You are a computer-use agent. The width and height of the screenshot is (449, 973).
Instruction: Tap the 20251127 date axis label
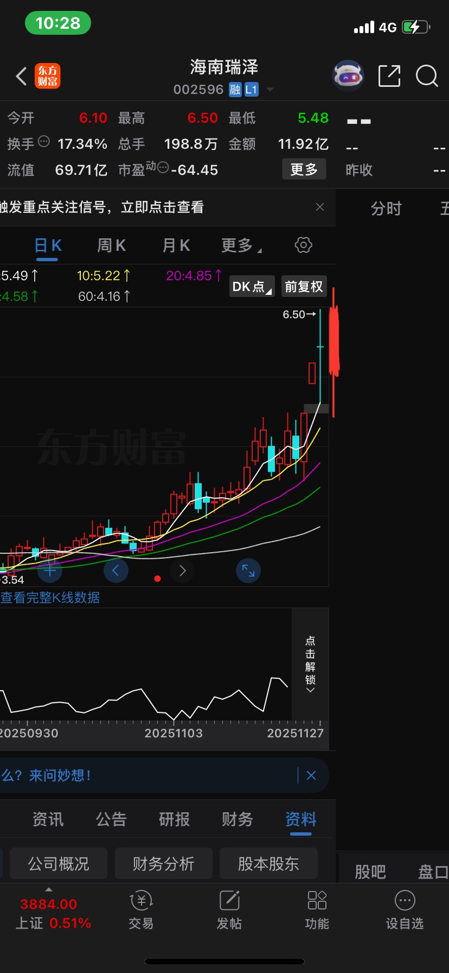tap(296, 734)
